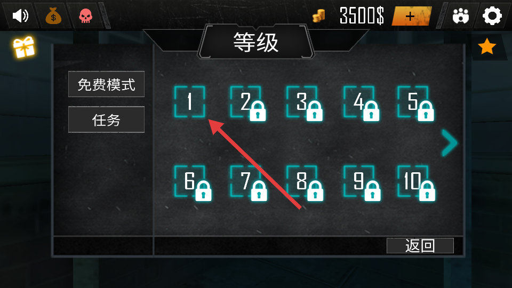This screenshot has width=512, height=288.
Task: Click the 3500$ balance display
Action: click(362, 15)
